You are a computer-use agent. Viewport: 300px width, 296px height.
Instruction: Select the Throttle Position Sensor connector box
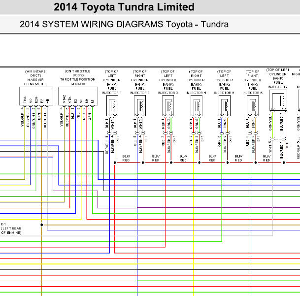click(78, 96)
